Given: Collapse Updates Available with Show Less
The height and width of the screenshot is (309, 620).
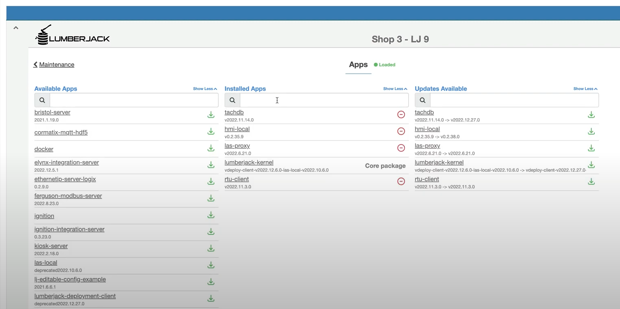Looking at the screenshot, I should tap(585, 89).
